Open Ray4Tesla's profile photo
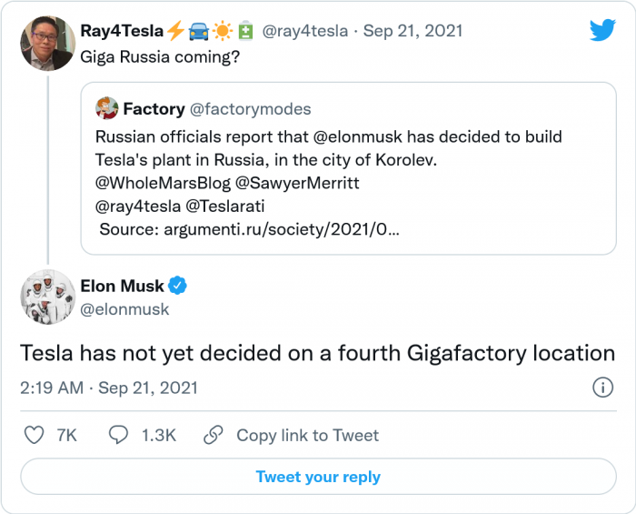The image size is (636, 514). (47, 43)
